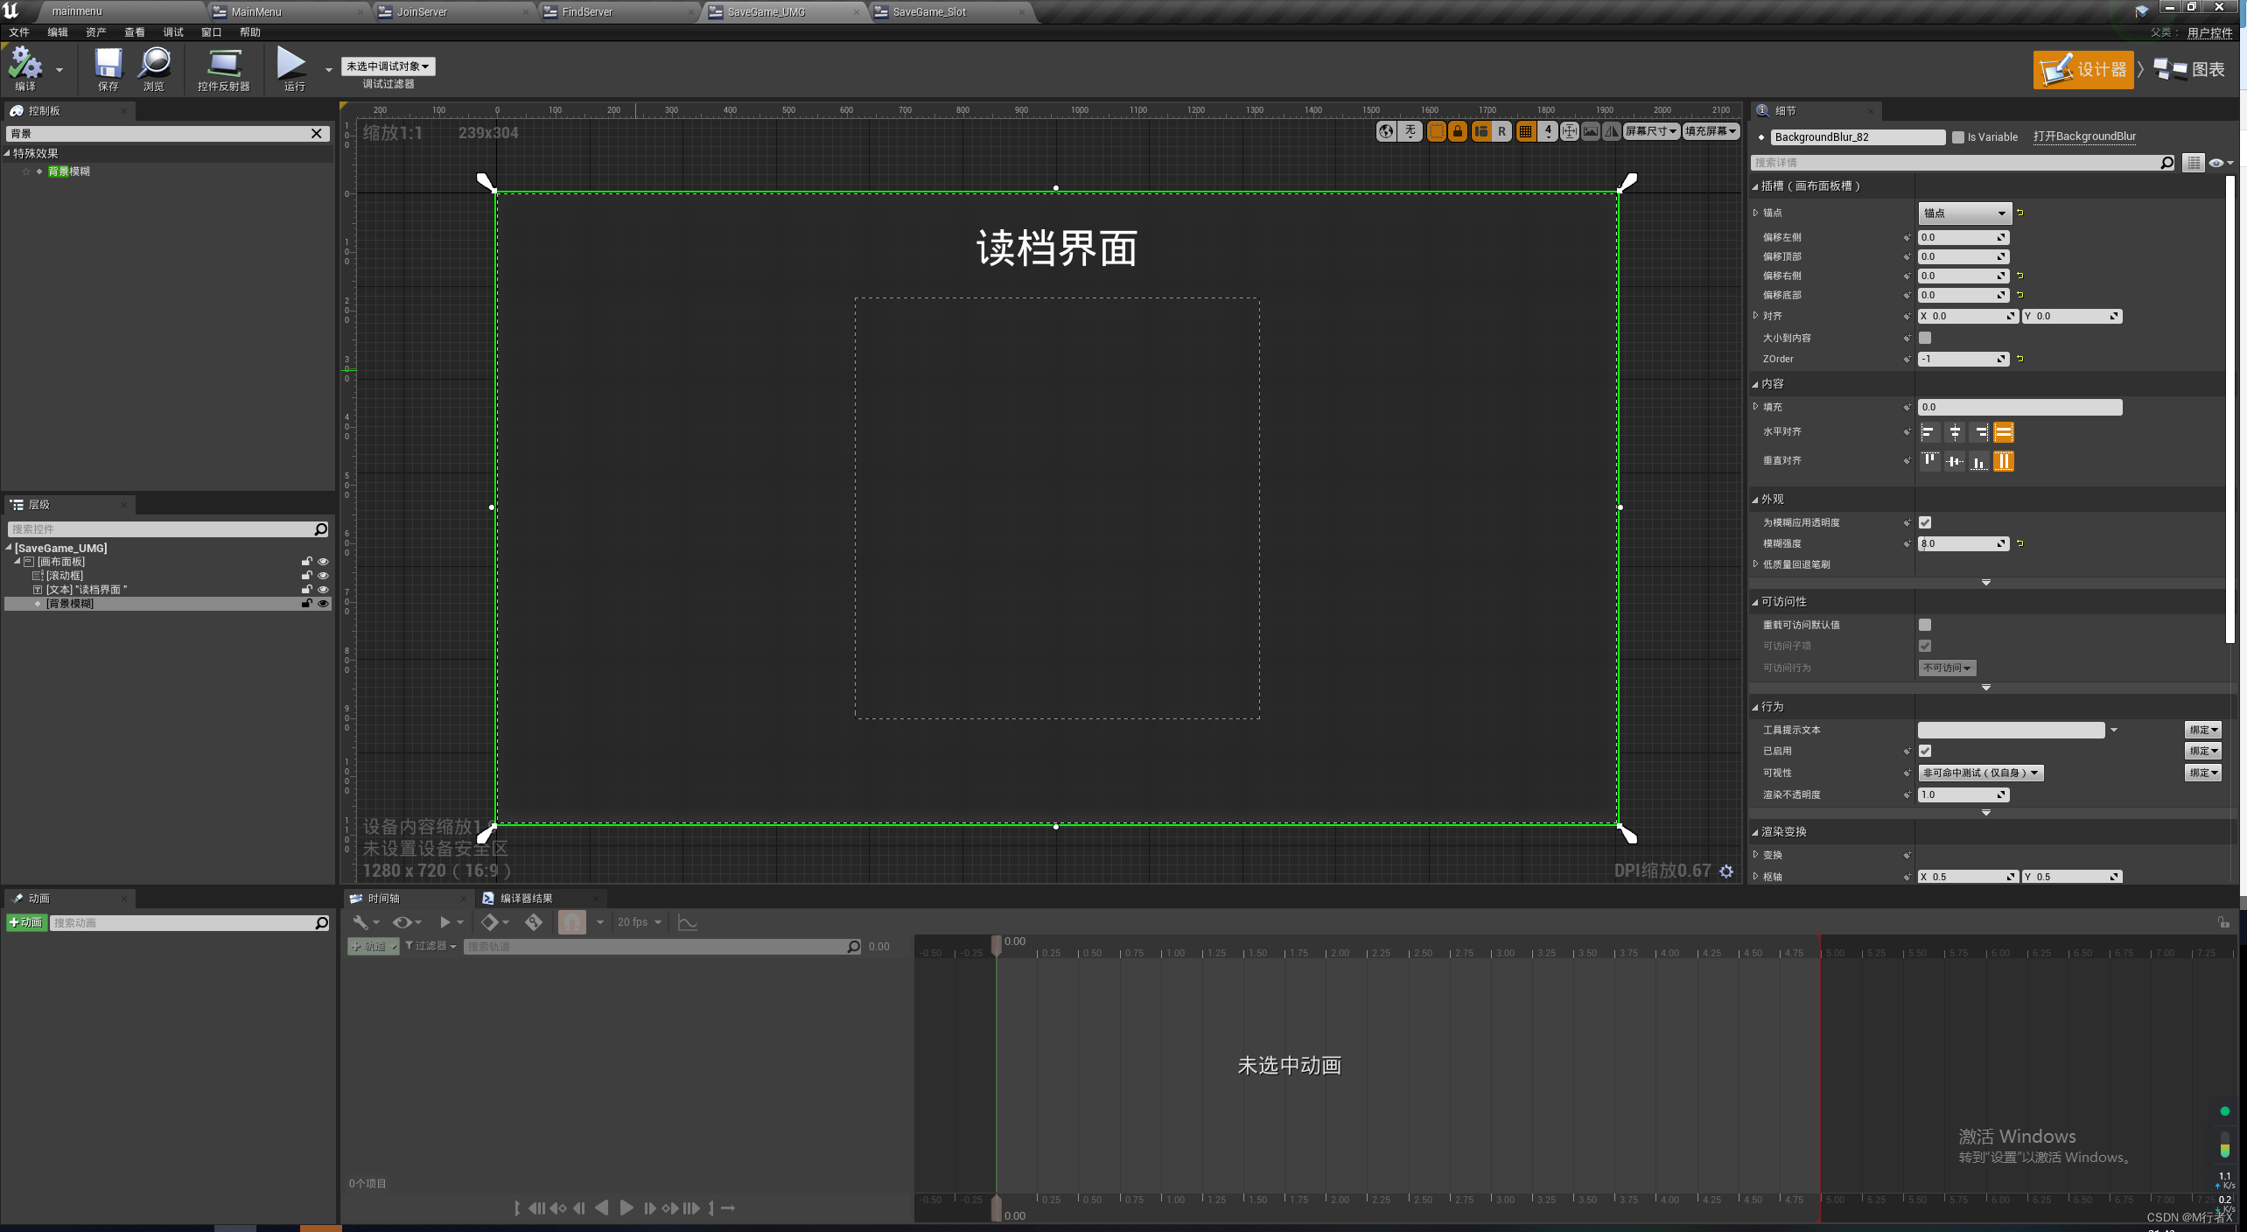The width and height of the screenshot is (2247, 1232).
Task: Uncheck 为模糊应用透明度 checkbox
Action: coord(1925,522)
